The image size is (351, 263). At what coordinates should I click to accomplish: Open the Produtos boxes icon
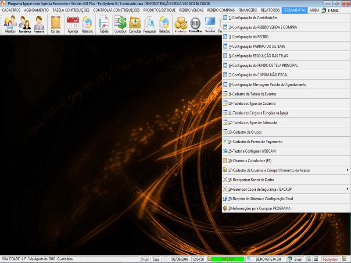[x=180, y=24]
